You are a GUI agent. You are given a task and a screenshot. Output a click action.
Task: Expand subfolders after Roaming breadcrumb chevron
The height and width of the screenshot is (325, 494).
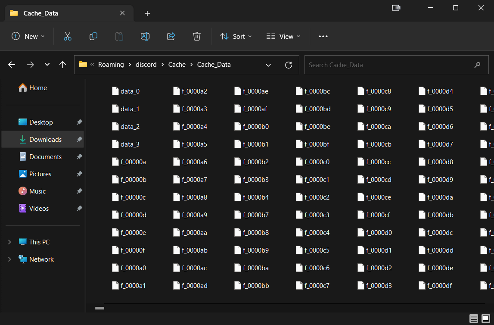coord(130,65)
